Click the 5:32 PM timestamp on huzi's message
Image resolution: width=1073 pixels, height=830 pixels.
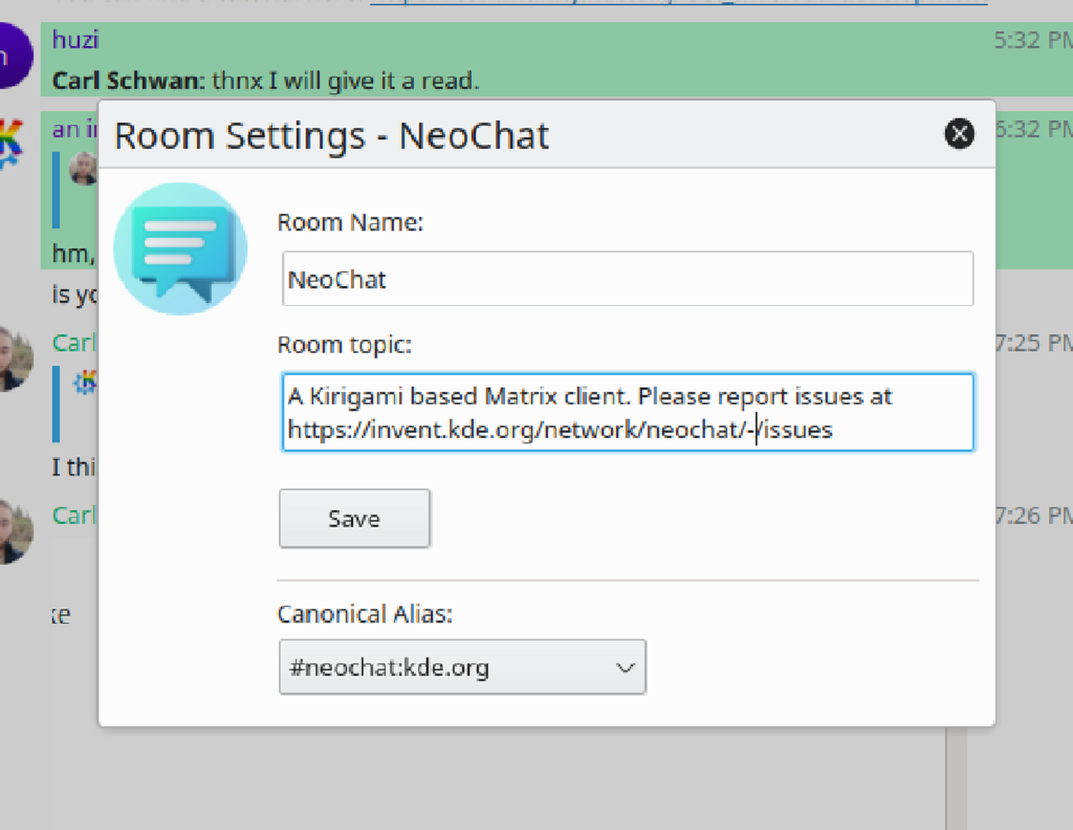(x=1032, y=40)
